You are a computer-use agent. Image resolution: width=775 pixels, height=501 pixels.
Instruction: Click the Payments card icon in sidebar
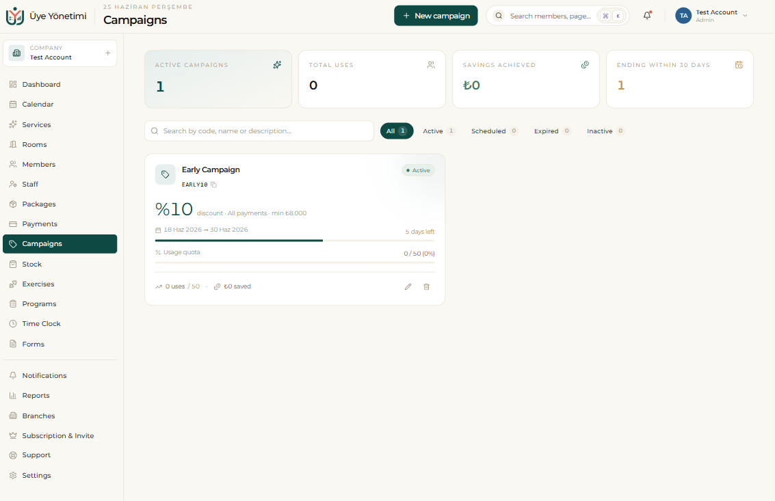click(13, 224)
